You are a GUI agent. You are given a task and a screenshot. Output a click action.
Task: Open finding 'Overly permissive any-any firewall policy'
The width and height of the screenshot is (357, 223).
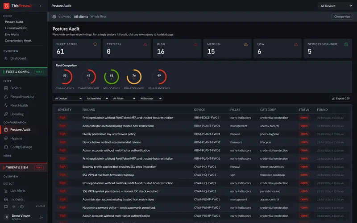point(202,134)
